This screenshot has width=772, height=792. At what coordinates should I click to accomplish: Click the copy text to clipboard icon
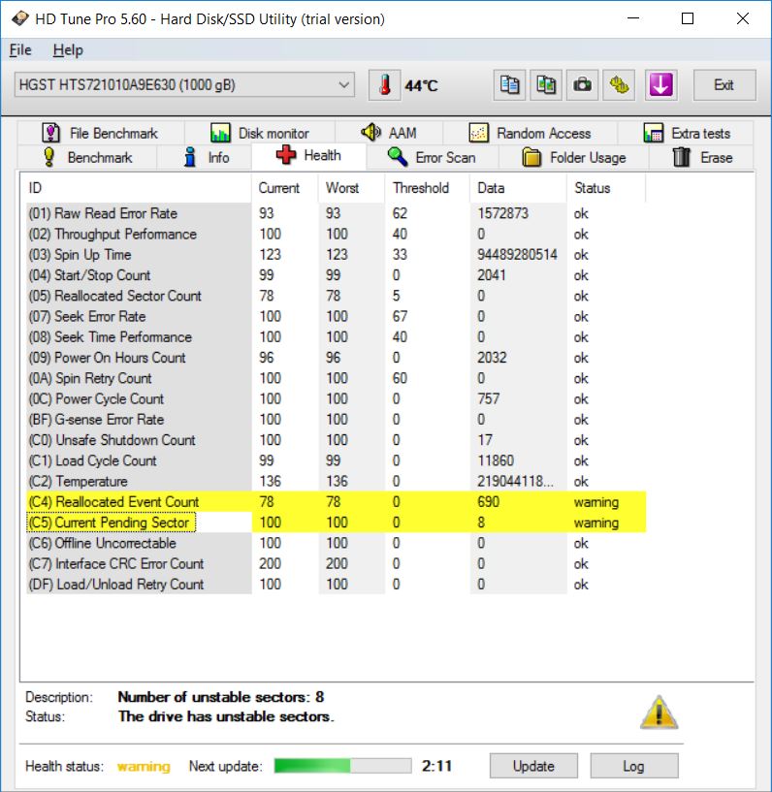click(510, 85)
